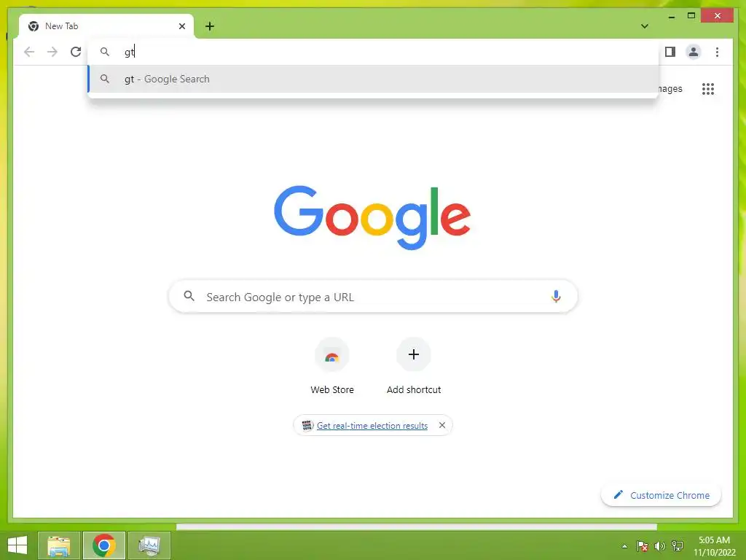Click the taskbar clock showing 5:05 AM

point(714,546)
